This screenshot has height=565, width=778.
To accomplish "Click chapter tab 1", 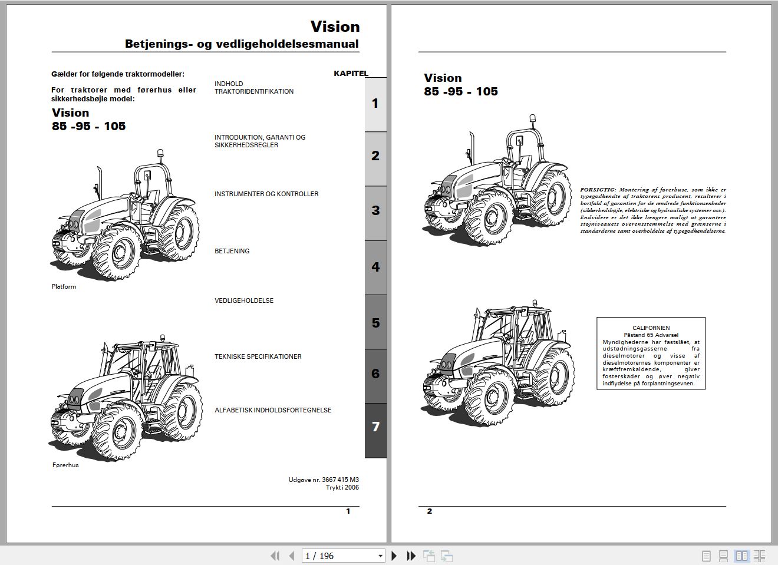I will [x=375, y=104].
